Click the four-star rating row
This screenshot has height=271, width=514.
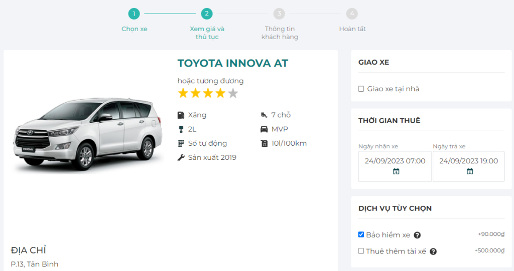208,93
